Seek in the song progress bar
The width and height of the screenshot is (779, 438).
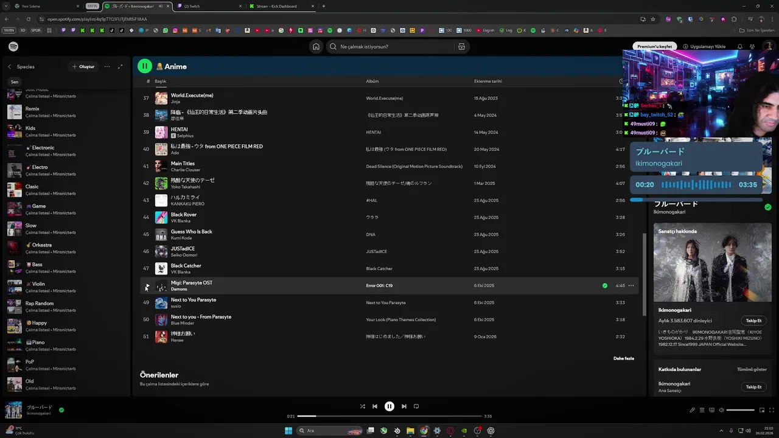[x=389, y=416]
